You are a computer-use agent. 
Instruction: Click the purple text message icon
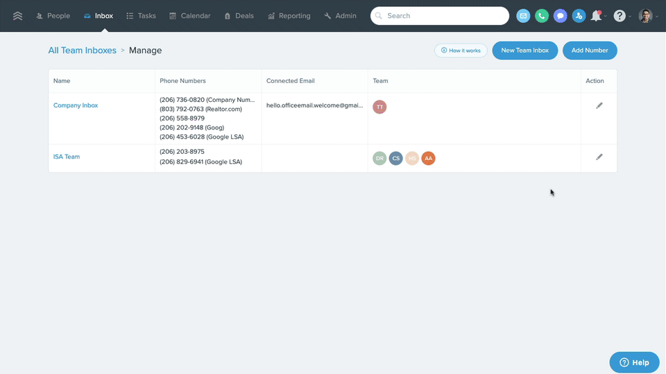(561, 16)
